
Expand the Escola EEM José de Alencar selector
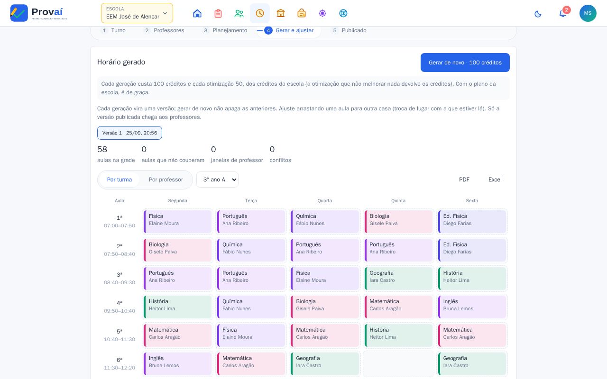tap(137, 13)
